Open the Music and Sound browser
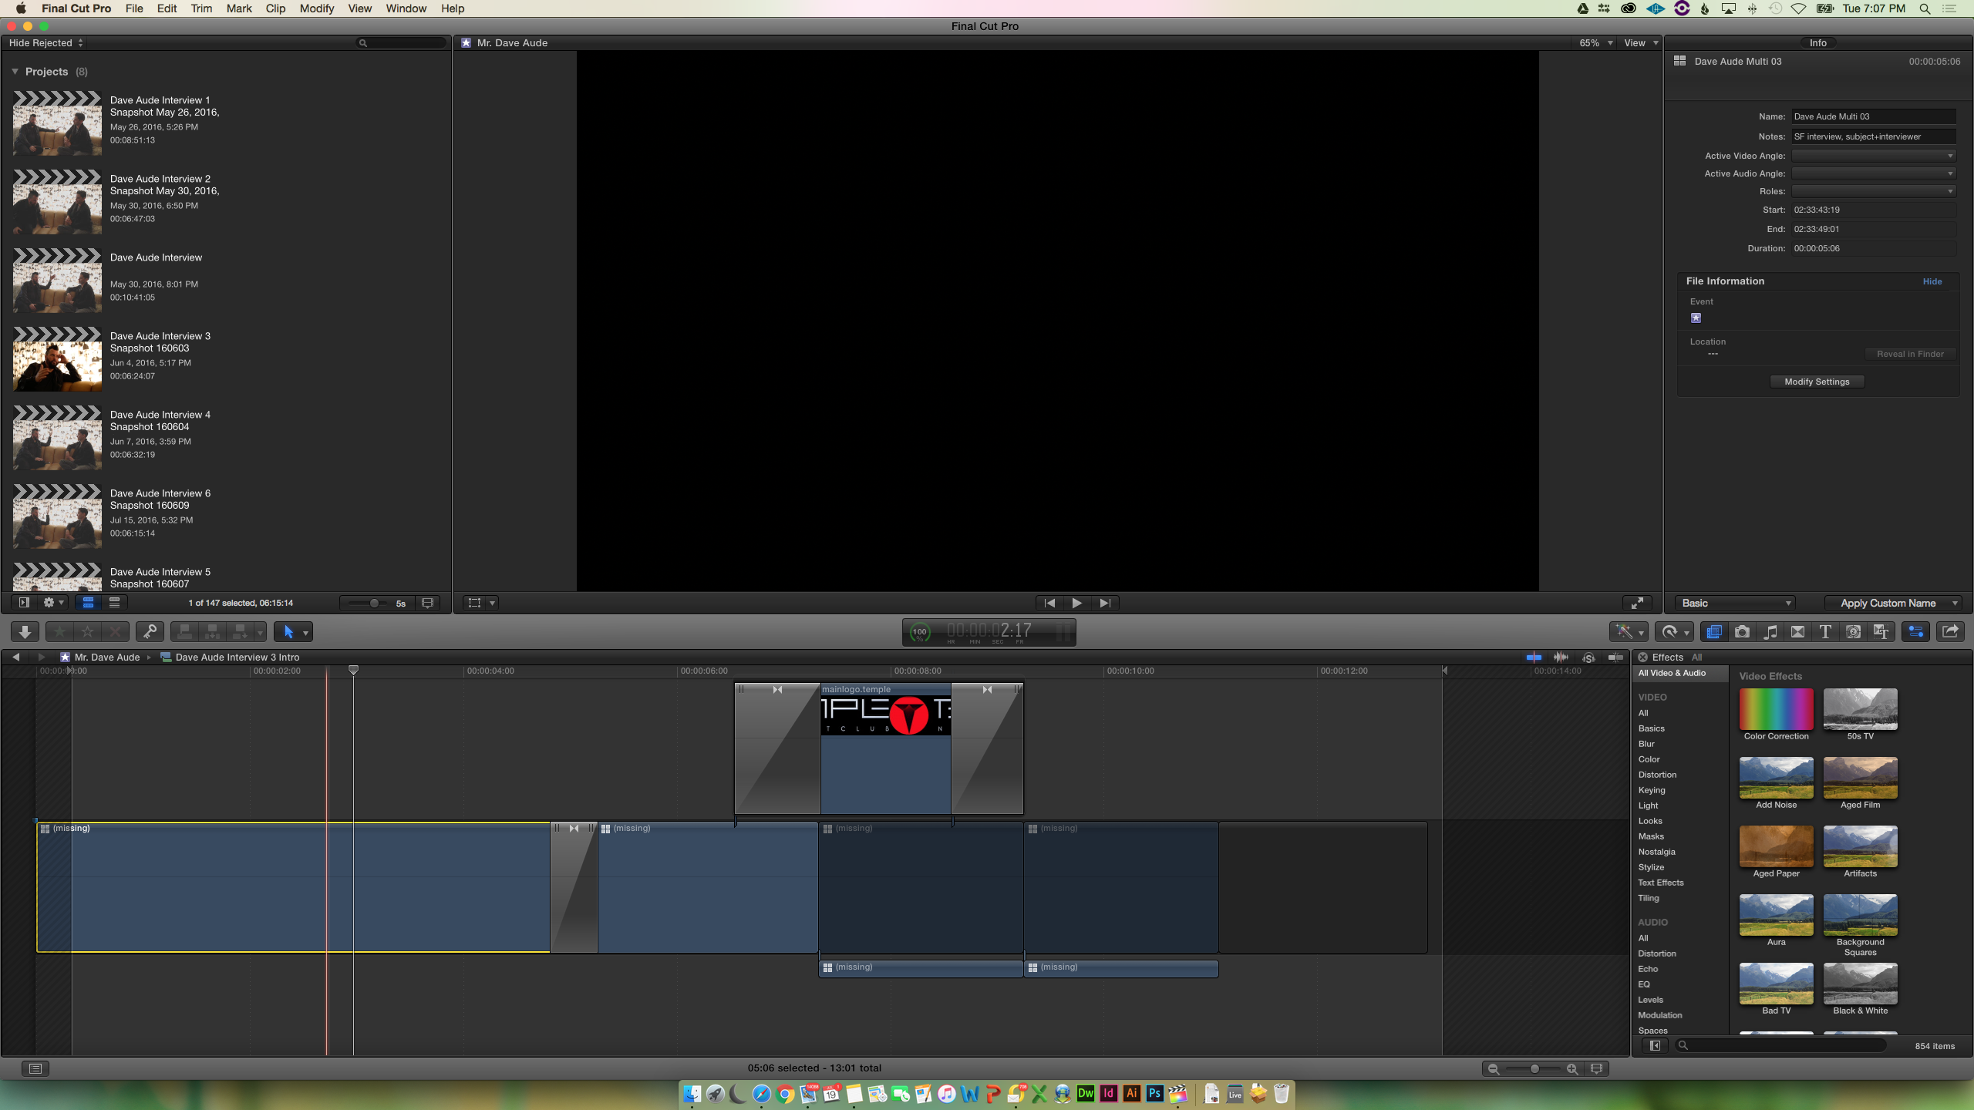The height and width of the screenshot is (1110, 1974). coord(1770,632)
